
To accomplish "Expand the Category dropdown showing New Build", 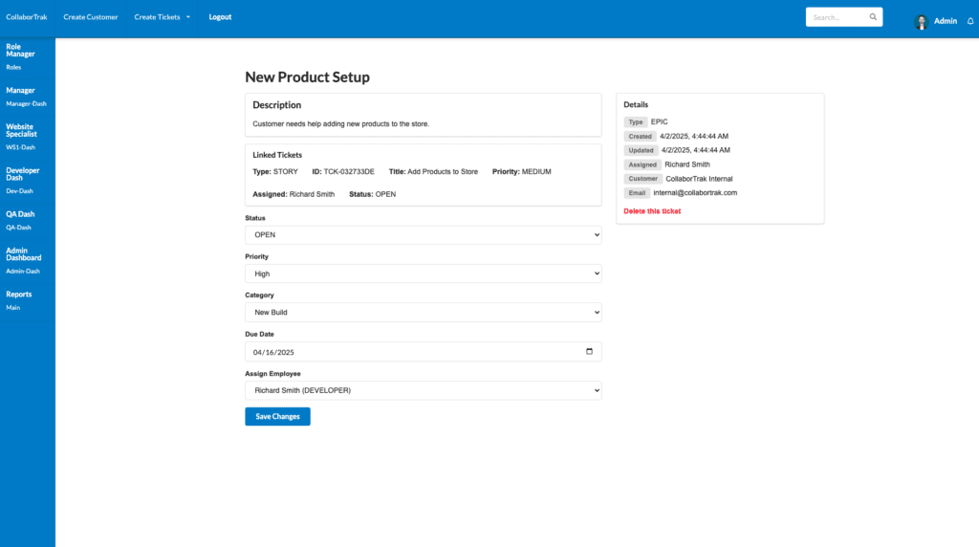I will click(x=423, y=313).
